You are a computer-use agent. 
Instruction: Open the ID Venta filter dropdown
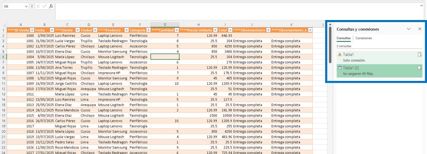[32, 30]
